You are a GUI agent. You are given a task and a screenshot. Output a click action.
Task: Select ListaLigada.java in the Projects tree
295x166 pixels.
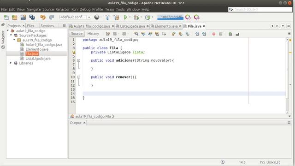pyautogui.click(x=38, y=59)
